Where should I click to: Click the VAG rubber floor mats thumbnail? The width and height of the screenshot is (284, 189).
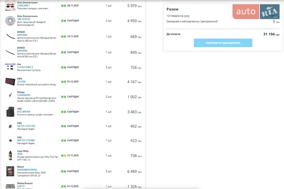click(x=10, y=111)
